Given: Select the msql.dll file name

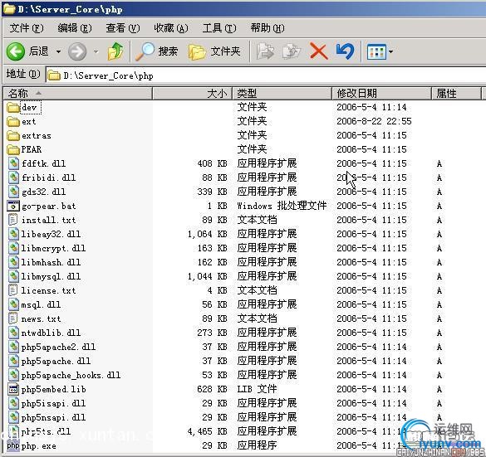Looking at the screenshot, I should pos(41,304).
